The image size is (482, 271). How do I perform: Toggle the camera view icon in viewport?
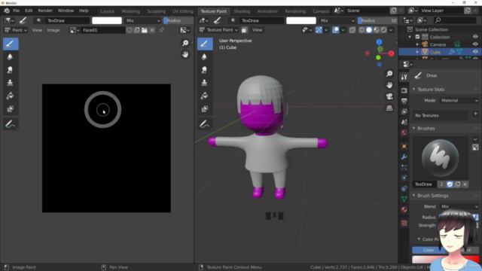389,97
